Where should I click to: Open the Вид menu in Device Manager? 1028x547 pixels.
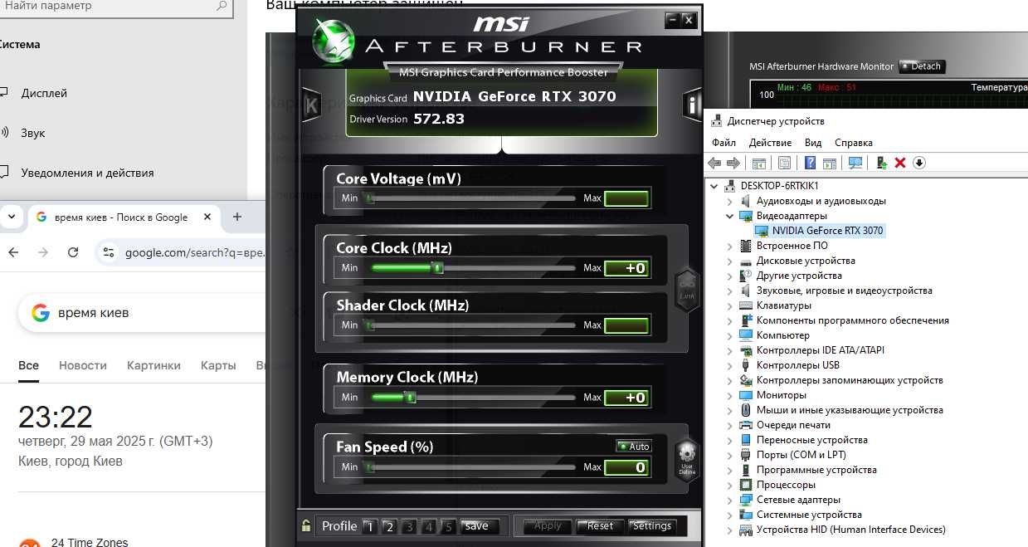(x=813, y=143)
